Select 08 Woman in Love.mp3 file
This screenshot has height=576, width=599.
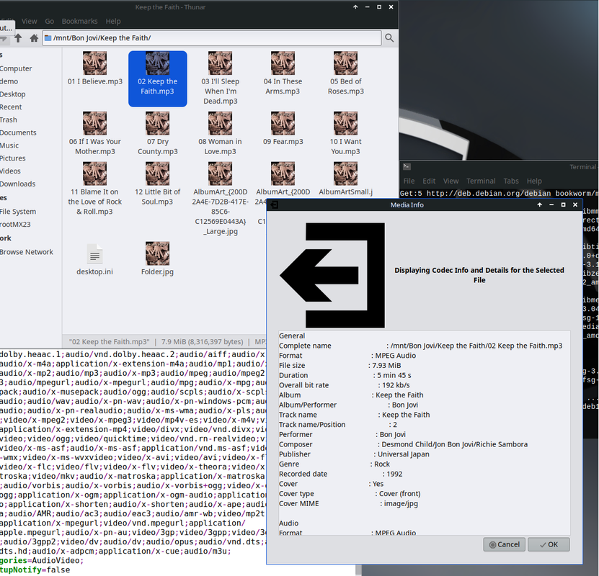[x=221, y=133]
